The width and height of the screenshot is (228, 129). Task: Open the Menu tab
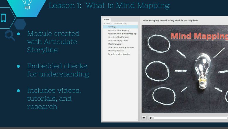(107, 20)
